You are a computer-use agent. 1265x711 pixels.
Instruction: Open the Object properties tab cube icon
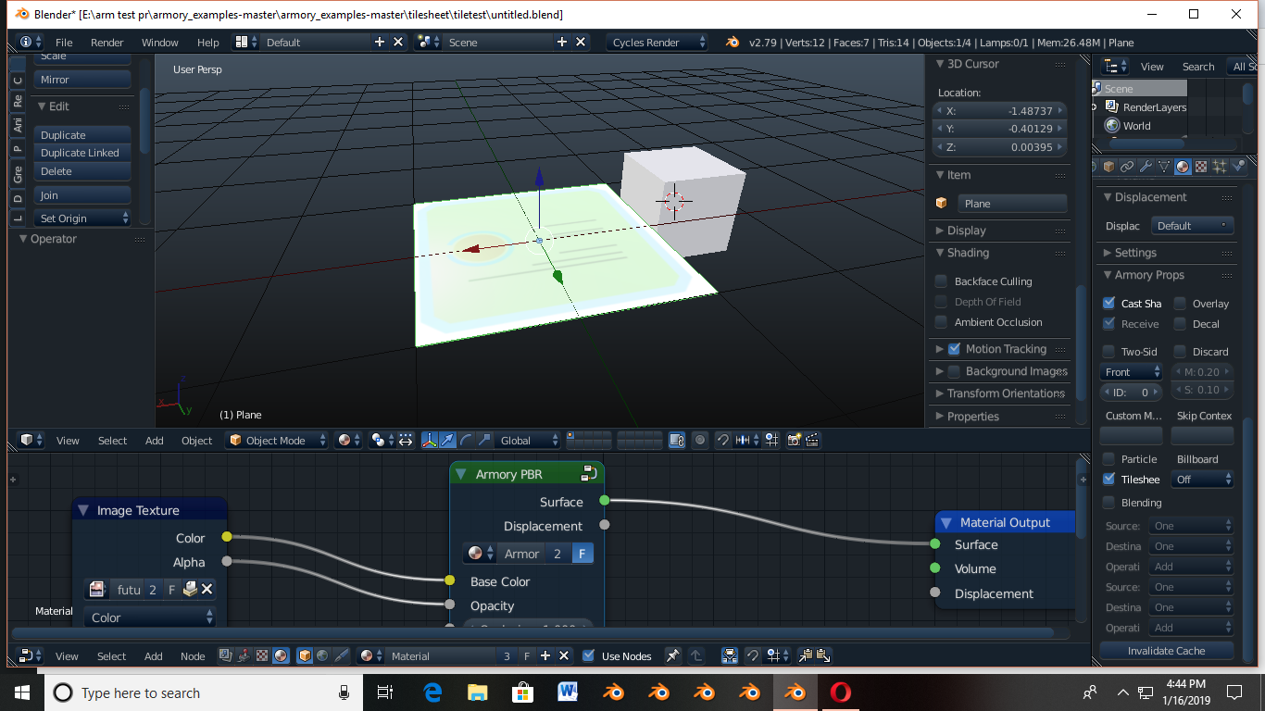pos(1108,167)
